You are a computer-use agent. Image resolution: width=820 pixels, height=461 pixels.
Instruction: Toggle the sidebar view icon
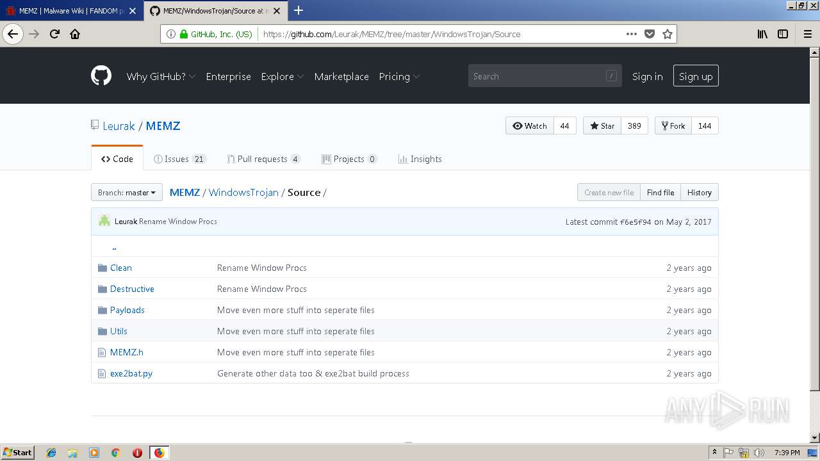(x=783, y=35)
